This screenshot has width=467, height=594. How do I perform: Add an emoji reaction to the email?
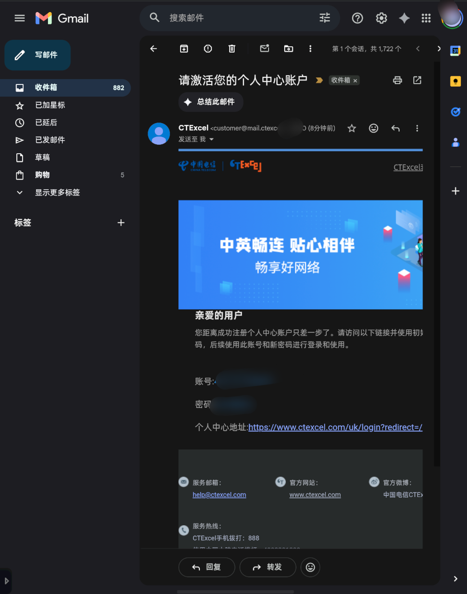coord(374,128)
